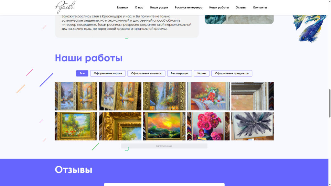View the stormy sea sunset painting
Viewport: 331px width, 186px height.
tap(164, 126)
